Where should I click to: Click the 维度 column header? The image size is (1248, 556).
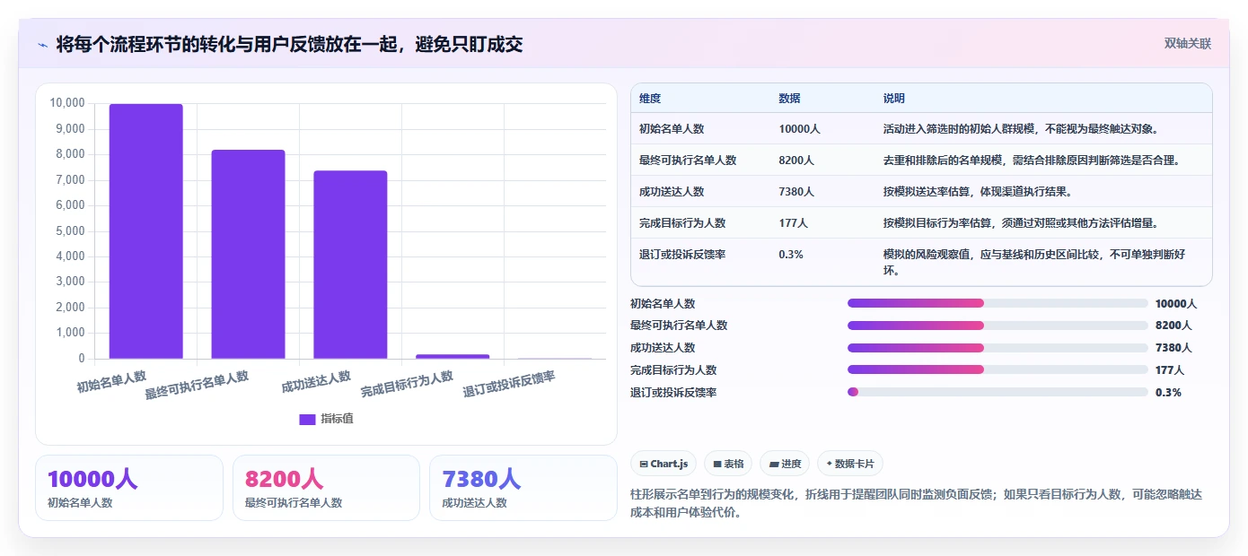coord(650,99)
